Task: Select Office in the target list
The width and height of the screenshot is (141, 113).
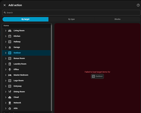Action: pyautogui.click(x=16, y=70)
